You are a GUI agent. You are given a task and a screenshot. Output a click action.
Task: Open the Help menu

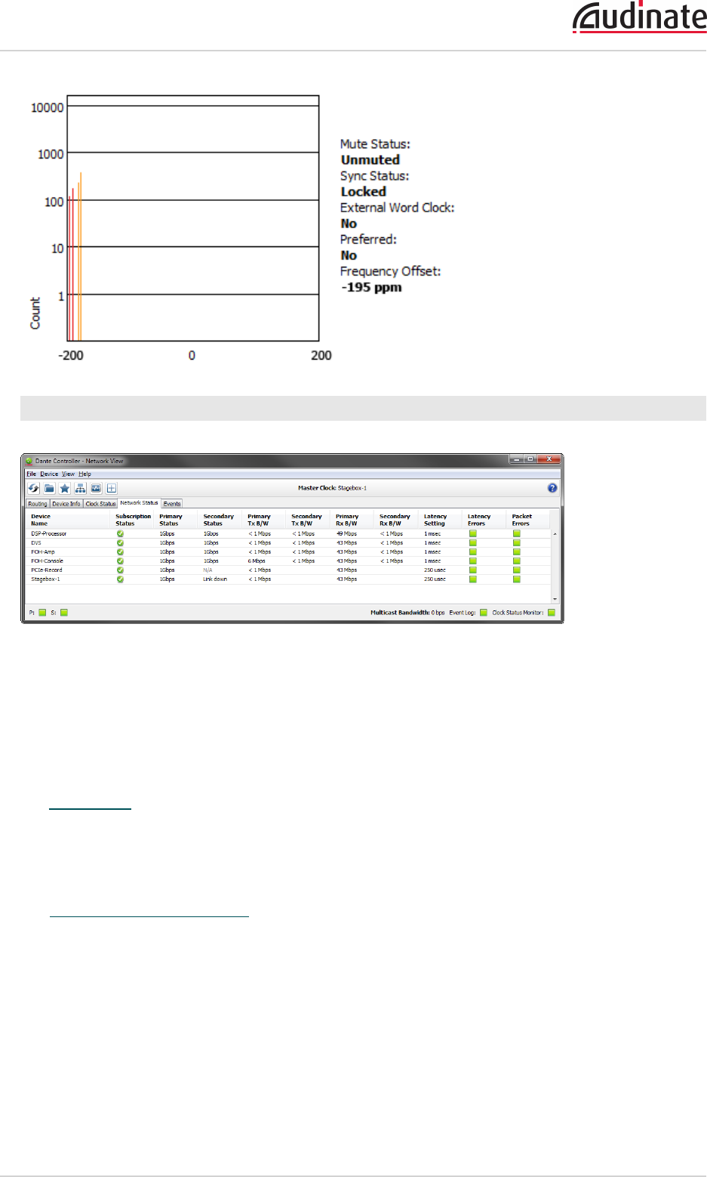tap(85, 474)
